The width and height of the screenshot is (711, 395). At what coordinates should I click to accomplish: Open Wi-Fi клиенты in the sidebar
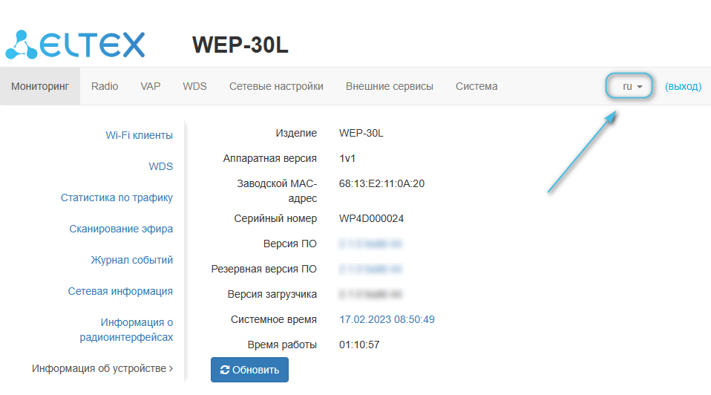[x=139, y=135]
